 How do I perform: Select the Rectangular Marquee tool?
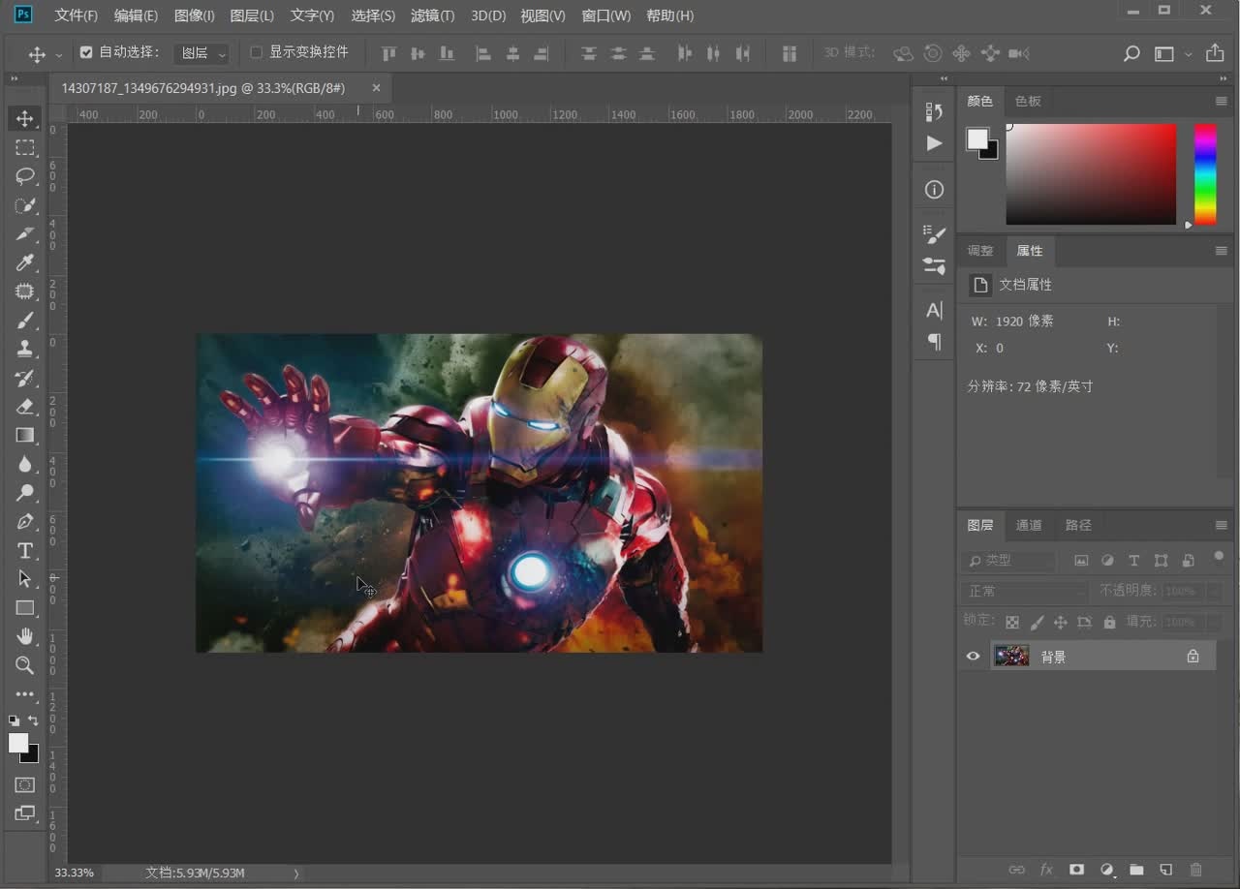click(x=25, y=147)
